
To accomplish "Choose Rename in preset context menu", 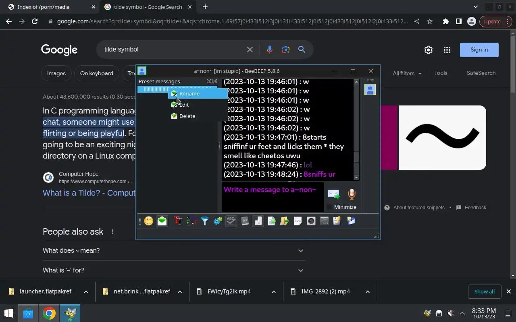I will coord(198,93).
